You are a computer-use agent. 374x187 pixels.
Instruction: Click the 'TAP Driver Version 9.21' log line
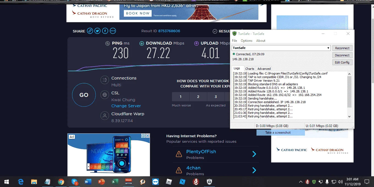(x=256, y=81)
